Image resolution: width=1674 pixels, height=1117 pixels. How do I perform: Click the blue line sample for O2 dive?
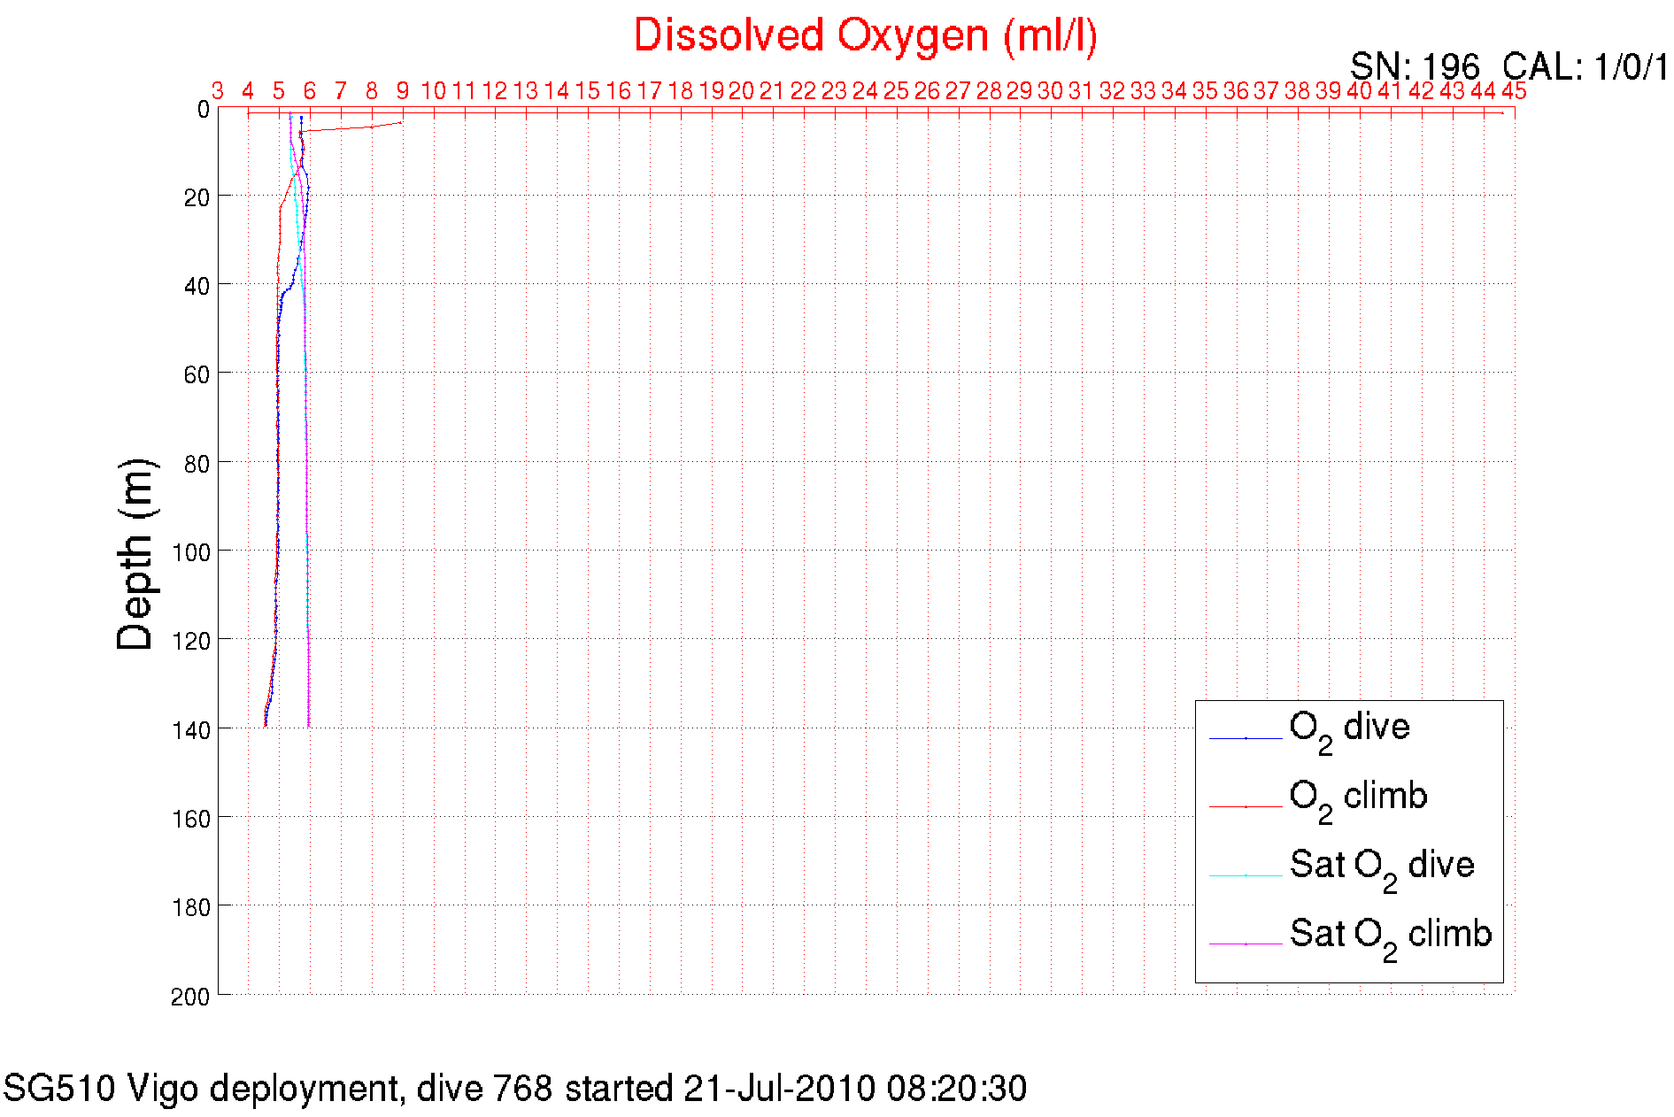[x=1246, y=738]
